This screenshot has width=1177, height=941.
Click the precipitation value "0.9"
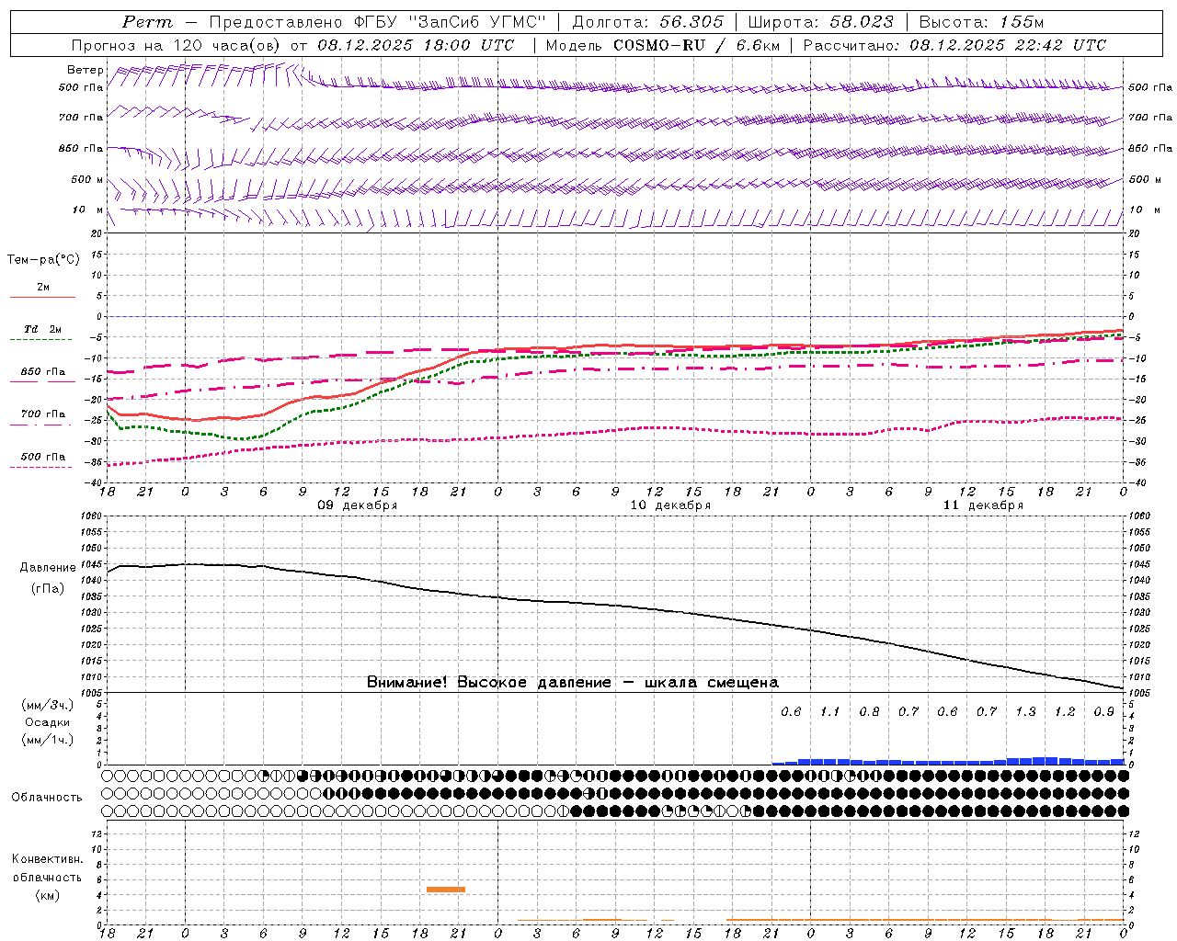coord(1104,711)
